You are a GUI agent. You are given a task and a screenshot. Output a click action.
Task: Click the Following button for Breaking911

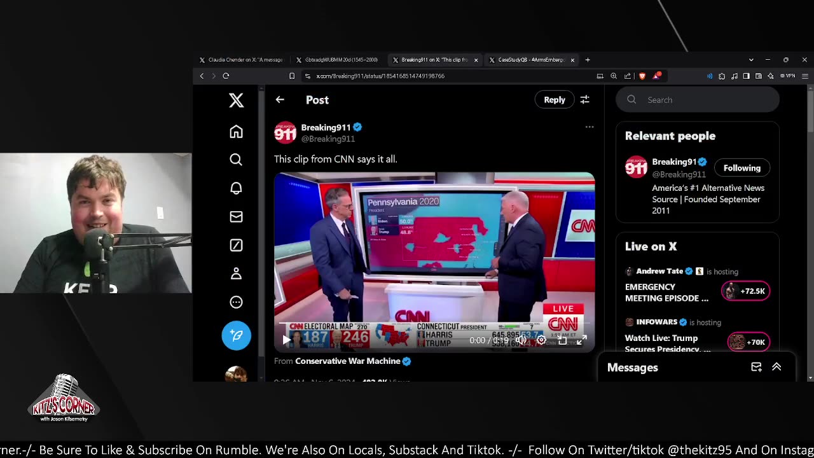click(x=742, y=168)
